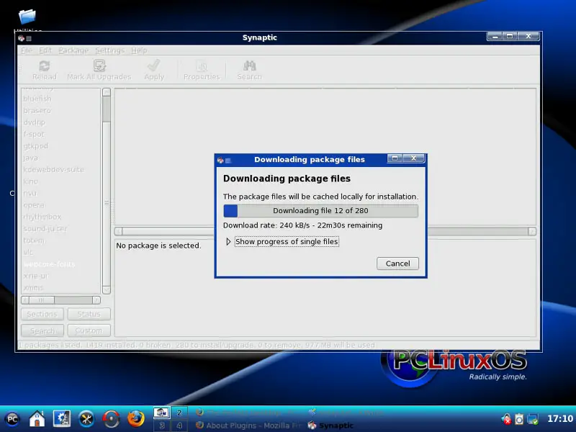The height and width of the screenshot is (432, 576).
Task: Click the 17:10 taskbar clock
Action: [x=559, y=419]
